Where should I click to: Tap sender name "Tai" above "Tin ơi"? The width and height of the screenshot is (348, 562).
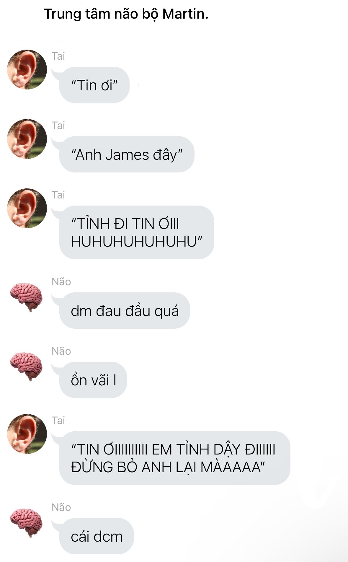(58, 56)
